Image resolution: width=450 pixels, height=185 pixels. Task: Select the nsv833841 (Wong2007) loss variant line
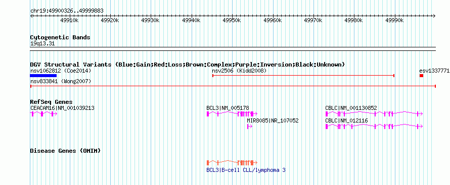click(x=233, y=86)
